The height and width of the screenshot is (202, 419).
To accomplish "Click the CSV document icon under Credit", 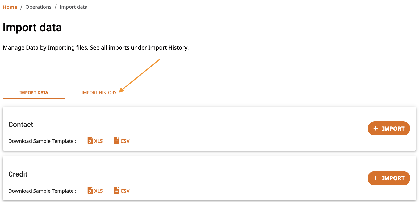I will pyautogui.click(x=117, y=190).
